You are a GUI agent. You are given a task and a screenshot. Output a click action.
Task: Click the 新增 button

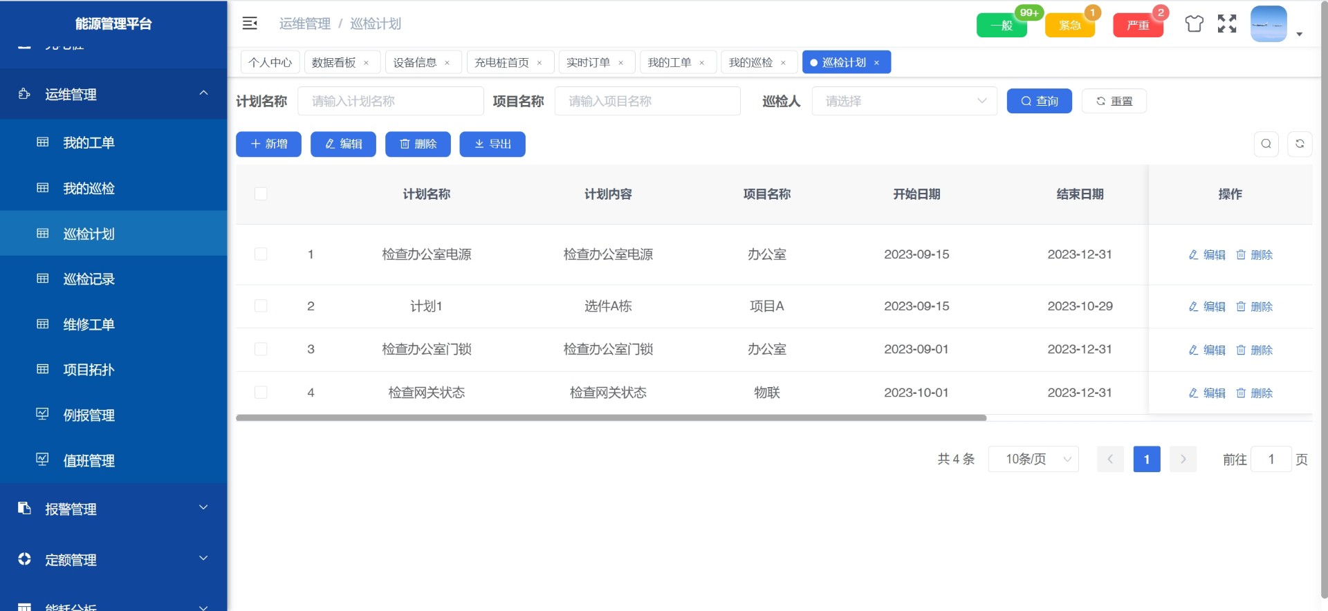pyautogui.click(x=268, y=144)
